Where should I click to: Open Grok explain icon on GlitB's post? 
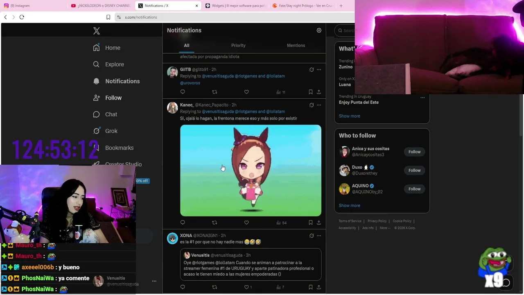(312, 70)
